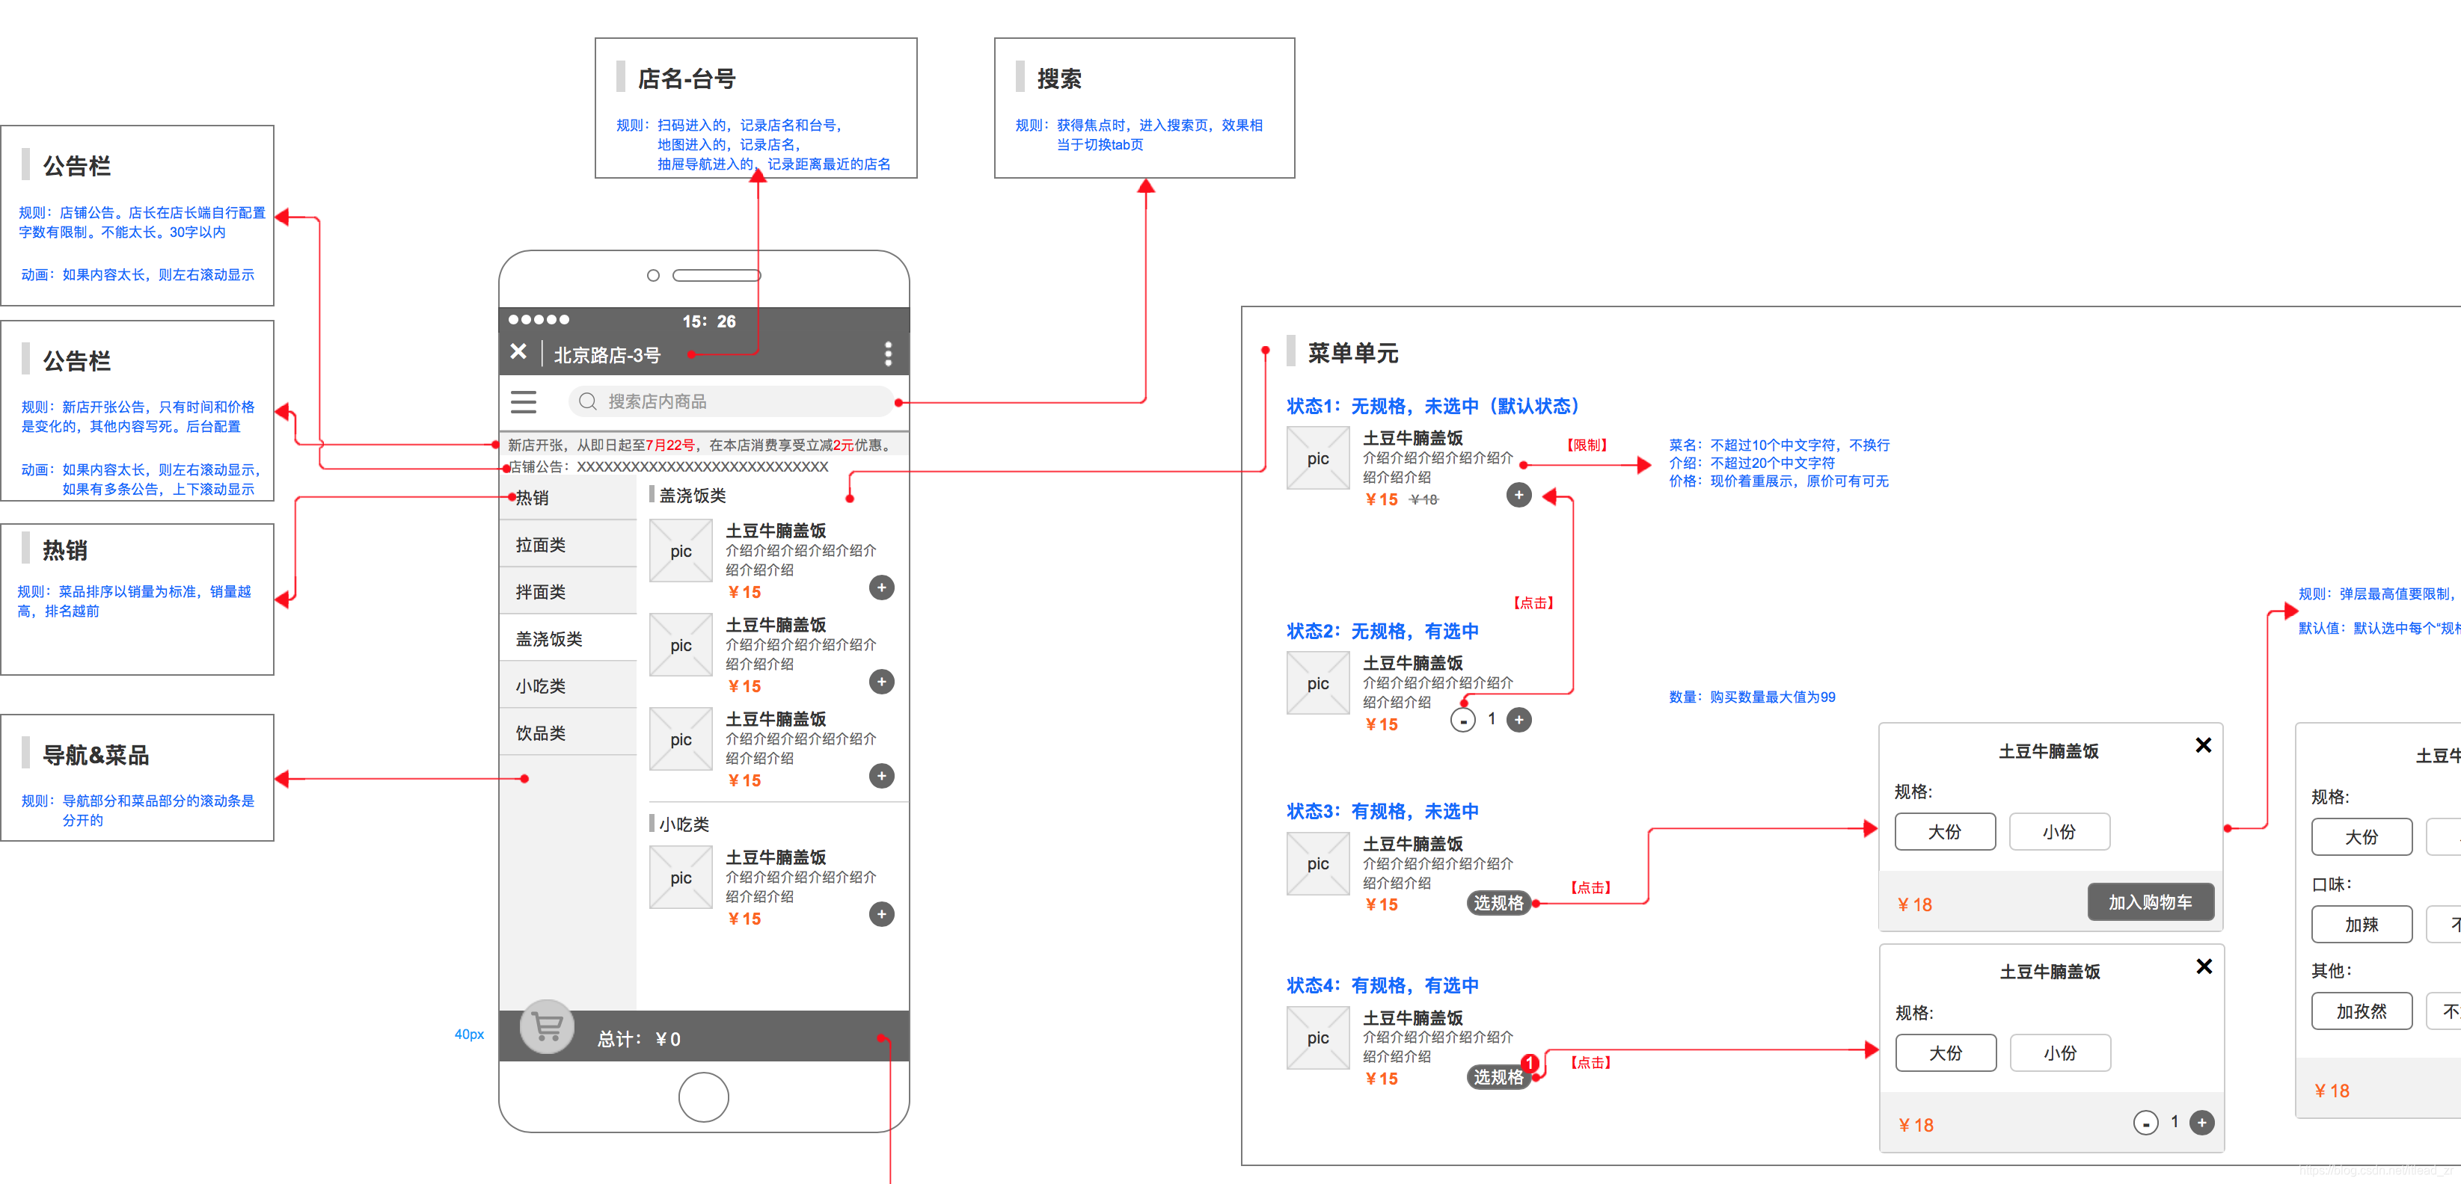Select the 盖浇饭类 category tab
Screen dimensions: 2461x1184
coord(568,639)
